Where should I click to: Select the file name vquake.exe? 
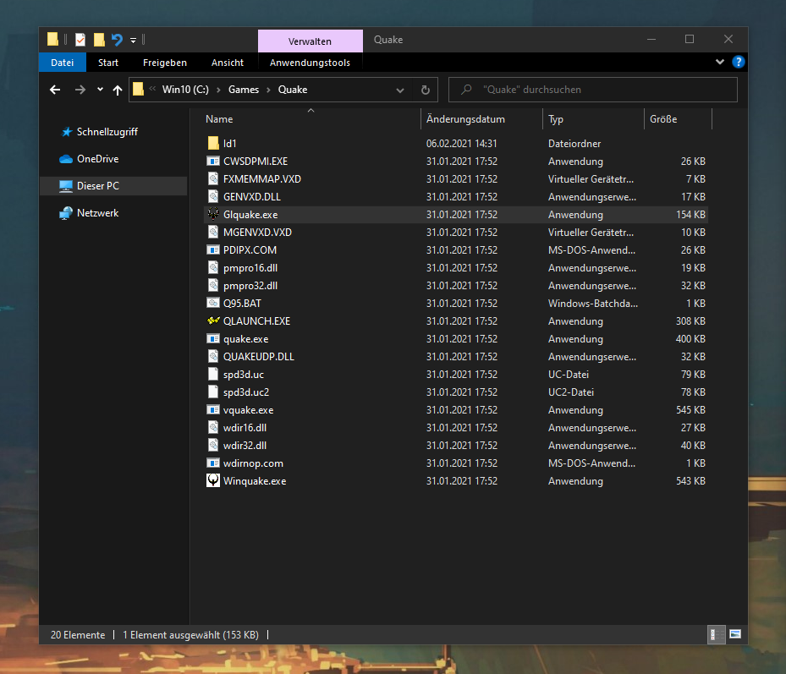[248, 410]
